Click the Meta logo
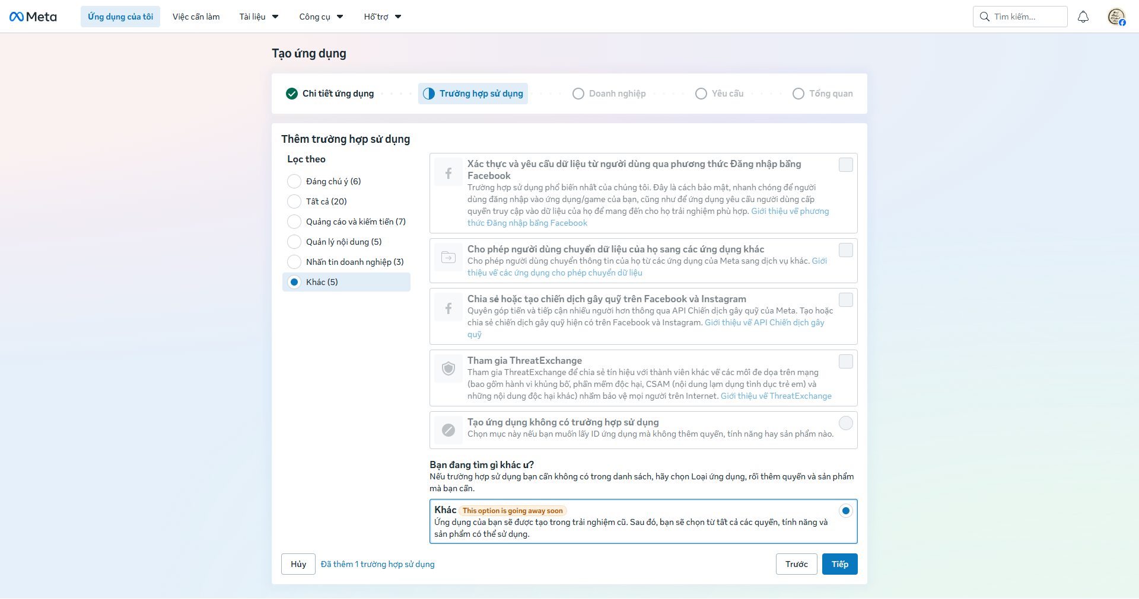 tap(33, 17)
